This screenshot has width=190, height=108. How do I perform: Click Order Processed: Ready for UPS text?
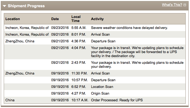(117, 100)
